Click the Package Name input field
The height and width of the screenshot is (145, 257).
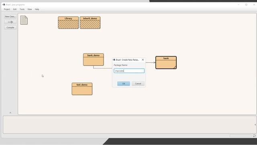(x=129, y=71)
